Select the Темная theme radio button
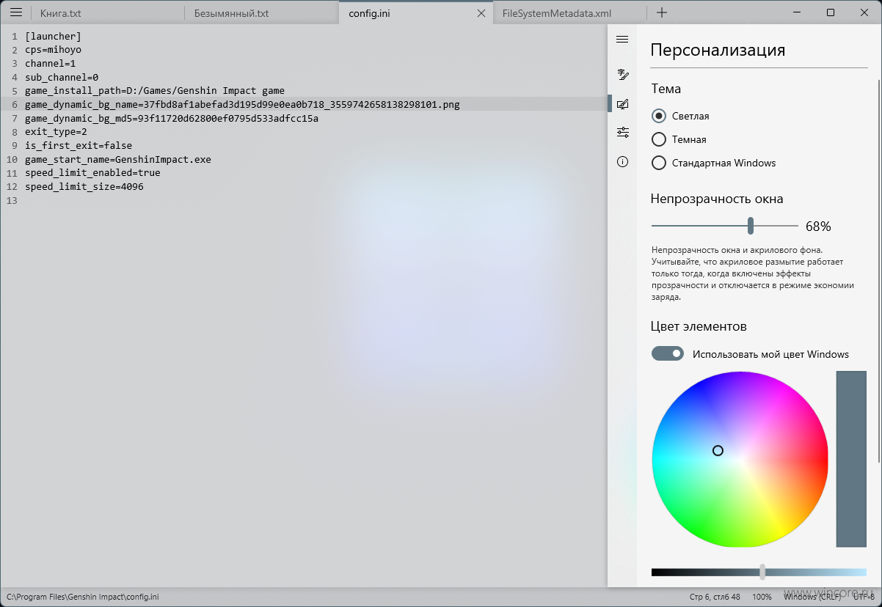Image resolution: width=882 pixels, height=607 pixels. pos(659,139)
